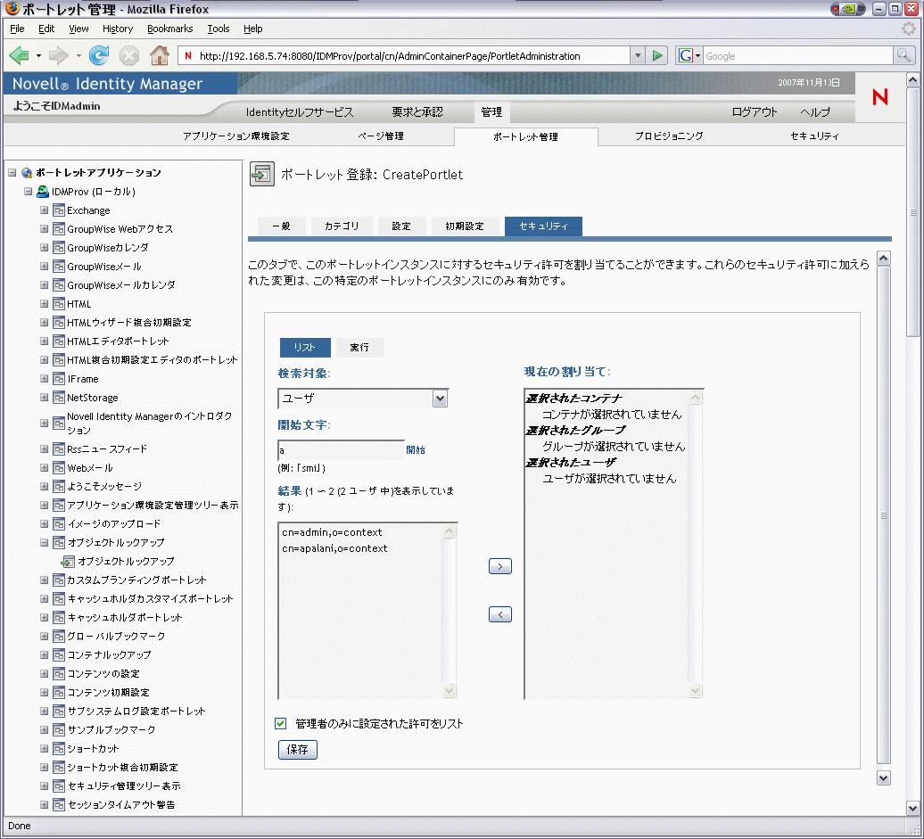
Task: Click the CreatePortlet registration icon in the heading
Action: point(261,175)
